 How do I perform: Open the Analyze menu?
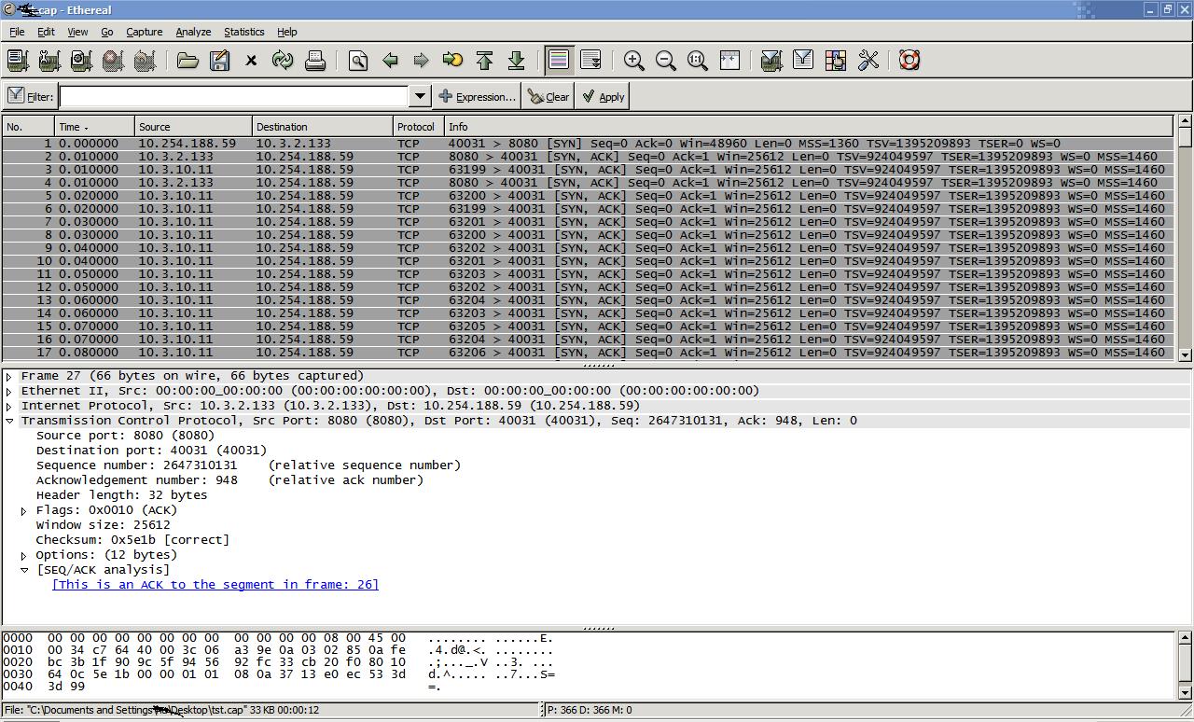tap(193, 32)
